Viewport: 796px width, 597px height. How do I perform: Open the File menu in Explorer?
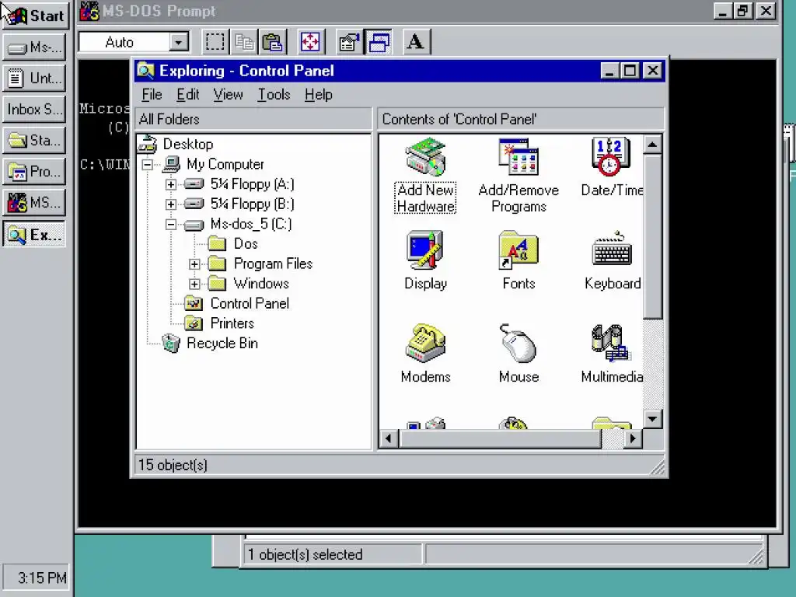click(152, 94)
